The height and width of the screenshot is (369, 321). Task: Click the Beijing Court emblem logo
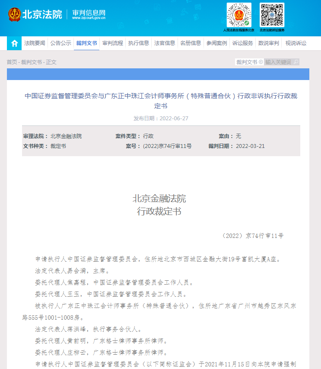15,15
